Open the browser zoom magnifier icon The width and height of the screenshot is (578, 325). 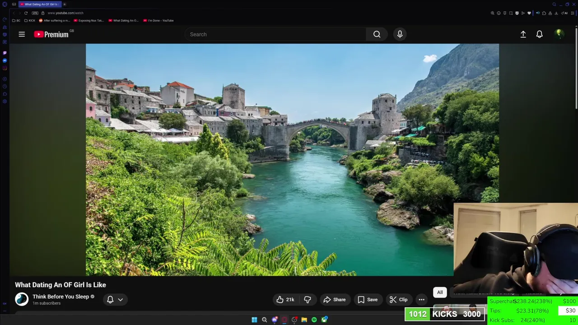pyautogui.click(x=492, y=13)
